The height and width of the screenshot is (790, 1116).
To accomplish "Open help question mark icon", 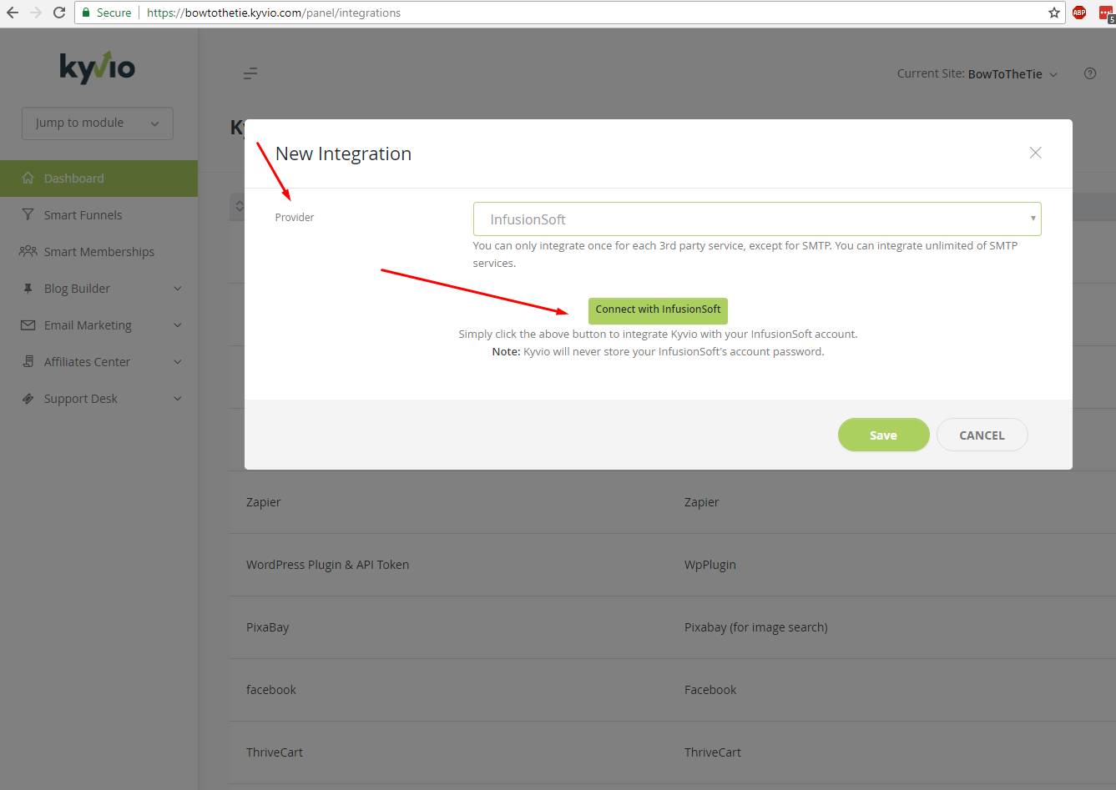I will tap(1090, 73).
